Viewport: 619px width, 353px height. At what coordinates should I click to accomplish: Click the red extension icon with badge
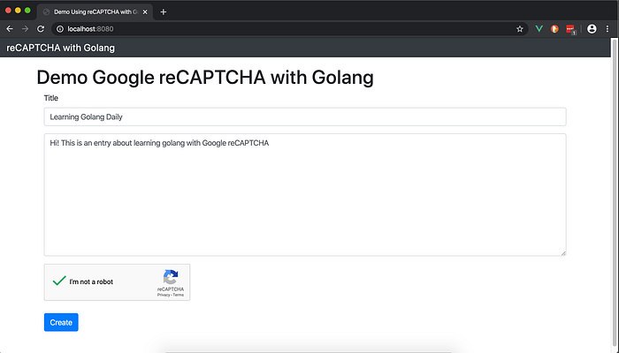click(571, 29)
